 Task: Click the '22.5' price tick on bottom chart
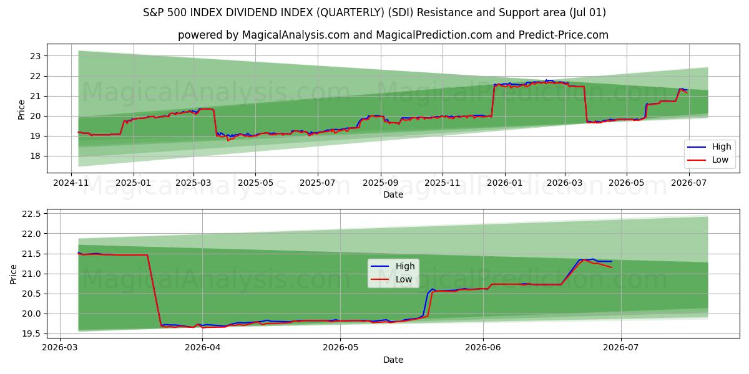point(32,214)
